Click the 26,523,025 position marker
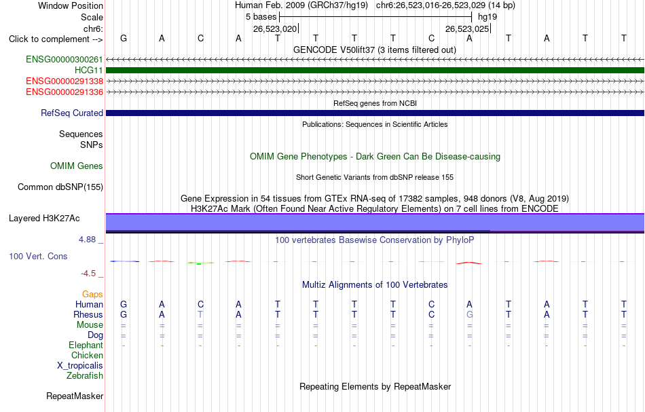 click(x=467, y=29)
